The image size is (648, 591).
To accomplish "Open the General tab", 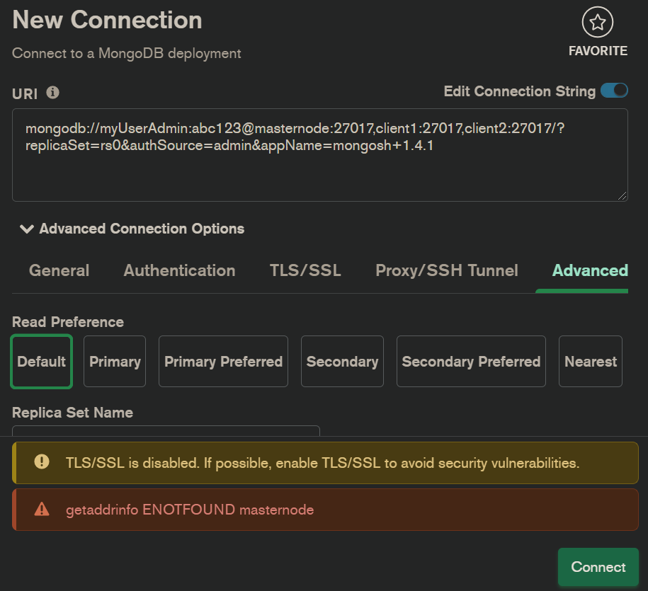I will click(59, 270).
